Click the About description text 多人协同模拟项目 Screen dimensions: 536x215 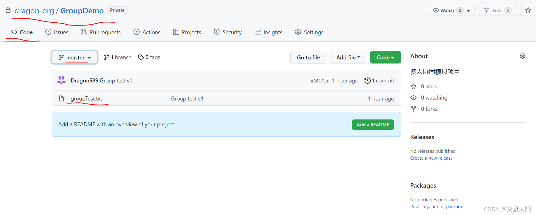pyautogui.click(x=435, y=72)
